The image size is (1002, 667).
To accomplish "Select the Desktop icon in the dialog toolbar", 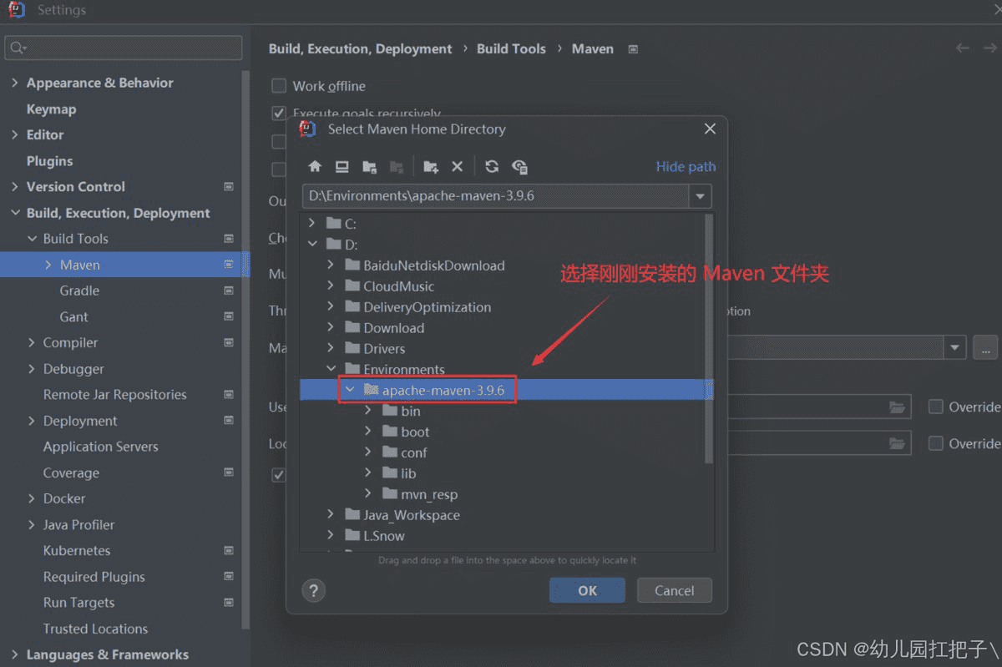I will [342, 166].
